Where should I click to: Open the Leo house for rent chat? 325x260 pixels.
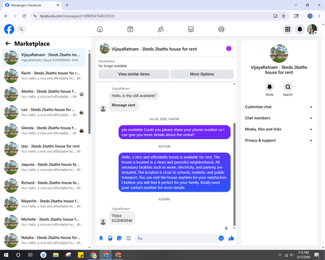coord(44,112)
